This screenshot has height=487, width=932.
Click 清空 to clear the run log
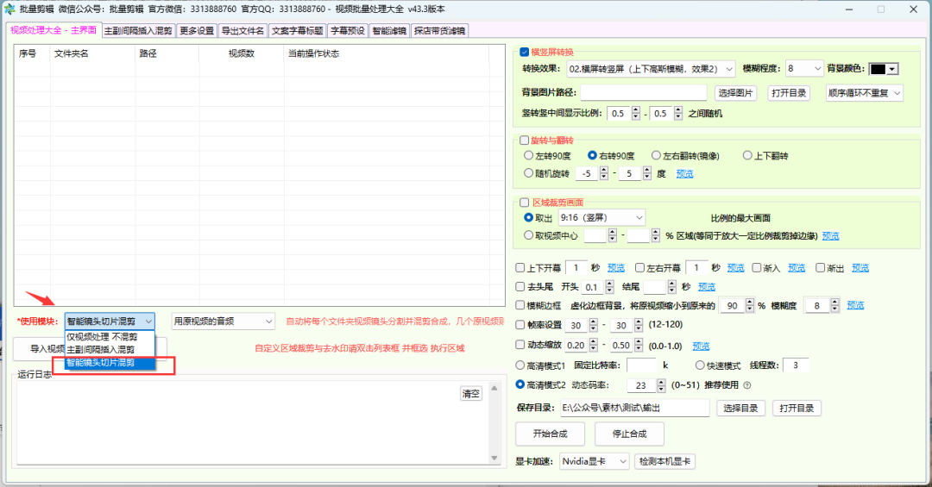471,394
